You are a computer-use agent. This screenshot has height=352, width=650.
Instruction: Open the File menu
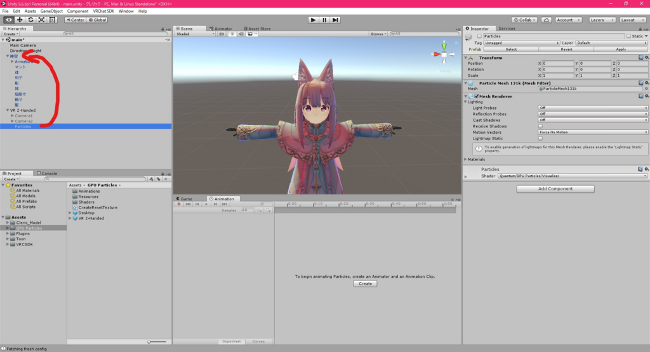[5, 11]
